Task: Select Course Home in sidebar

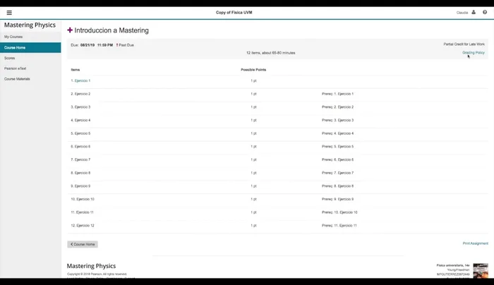Action: tap(15, 47)
